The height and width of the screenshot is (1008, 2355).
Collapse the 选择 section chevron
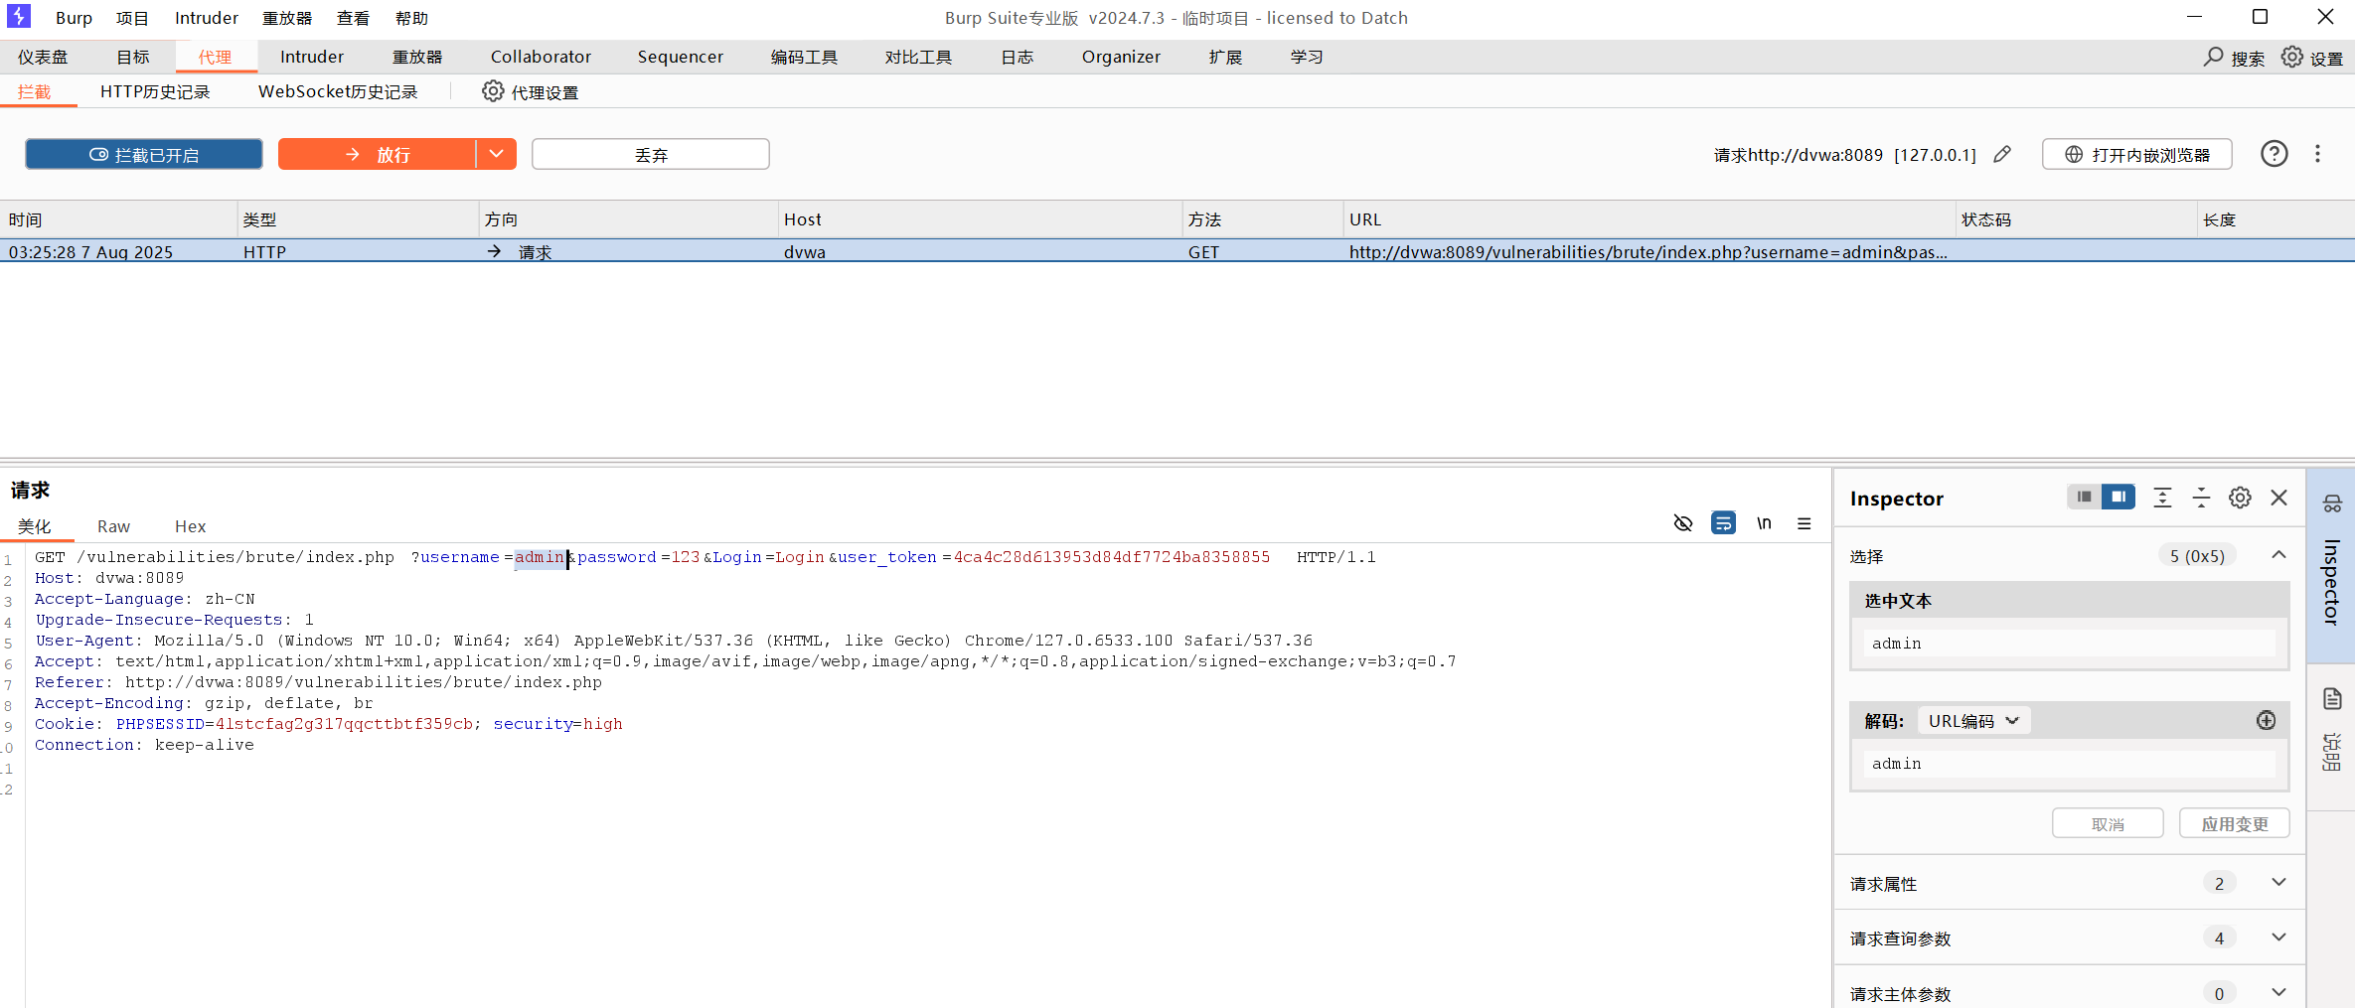tap(2278, 555)
